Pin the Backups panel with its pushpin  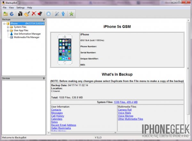tap(44, 19)
